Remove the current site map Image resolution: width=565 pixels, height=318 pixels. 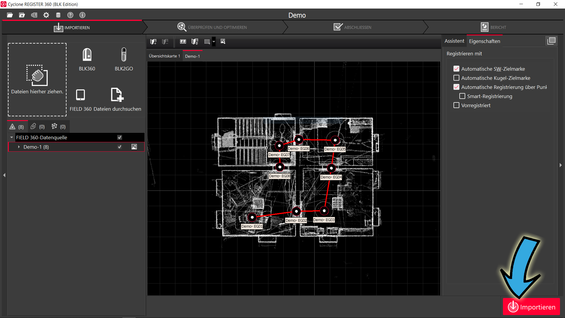coord(165,42)
